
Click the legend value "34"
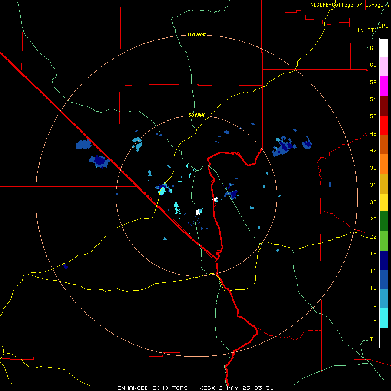(x=373, y=185)
